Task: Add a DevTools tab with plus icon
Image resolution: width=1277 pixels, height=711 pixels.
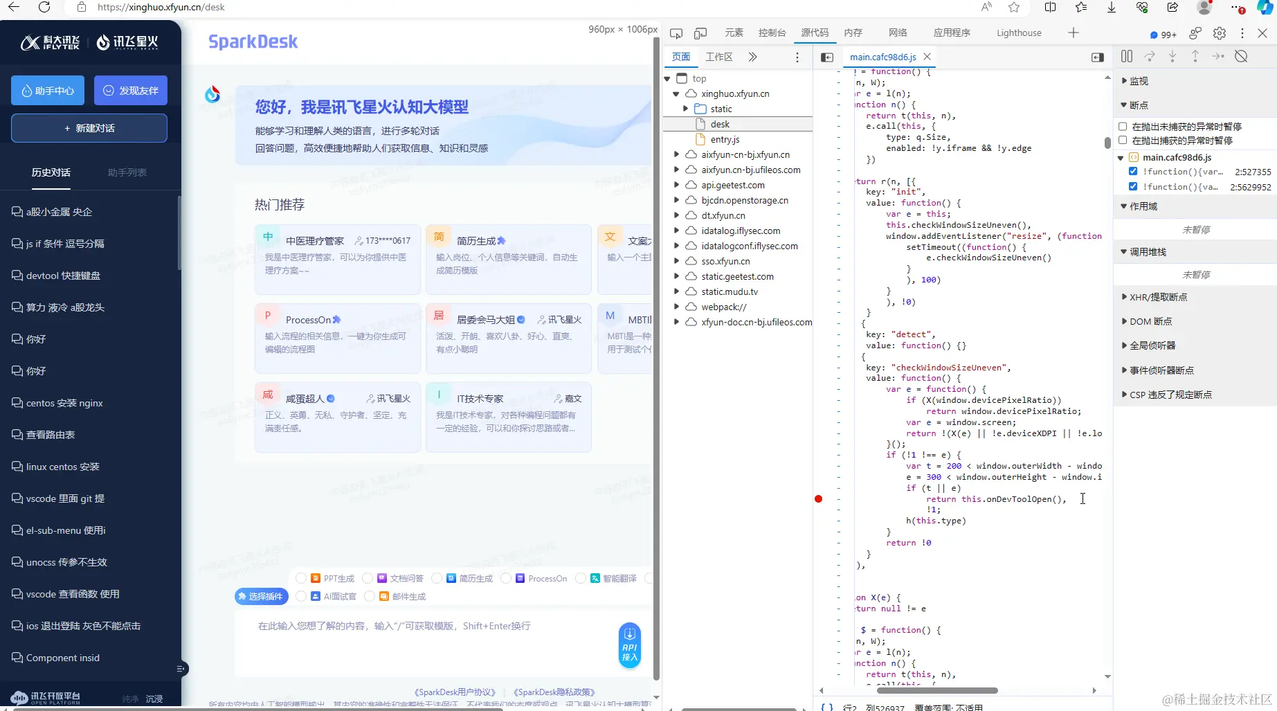Action: [1074, 33]
